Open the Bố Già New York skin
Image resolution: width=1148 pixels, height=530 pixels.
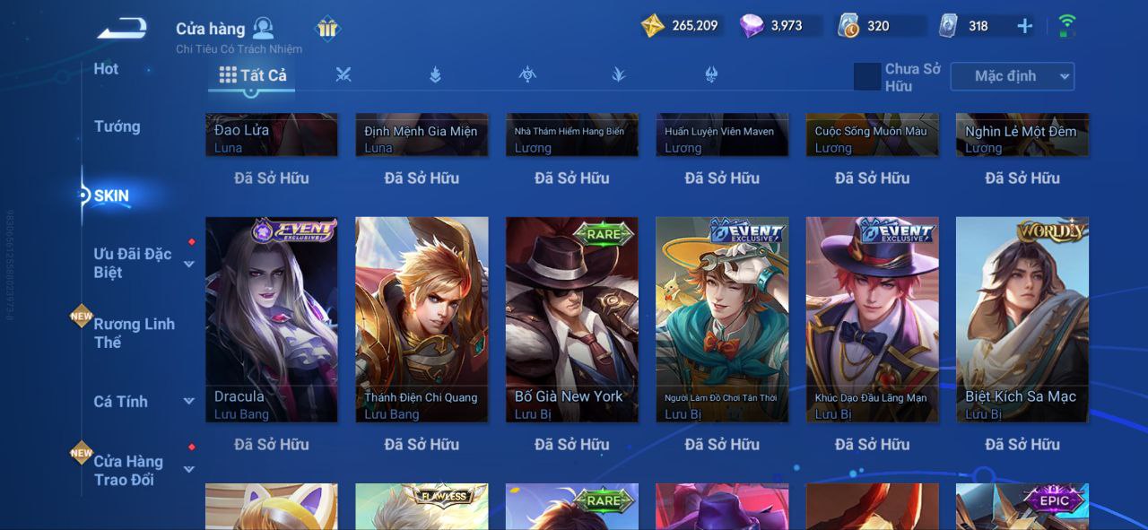pos(572,319)
